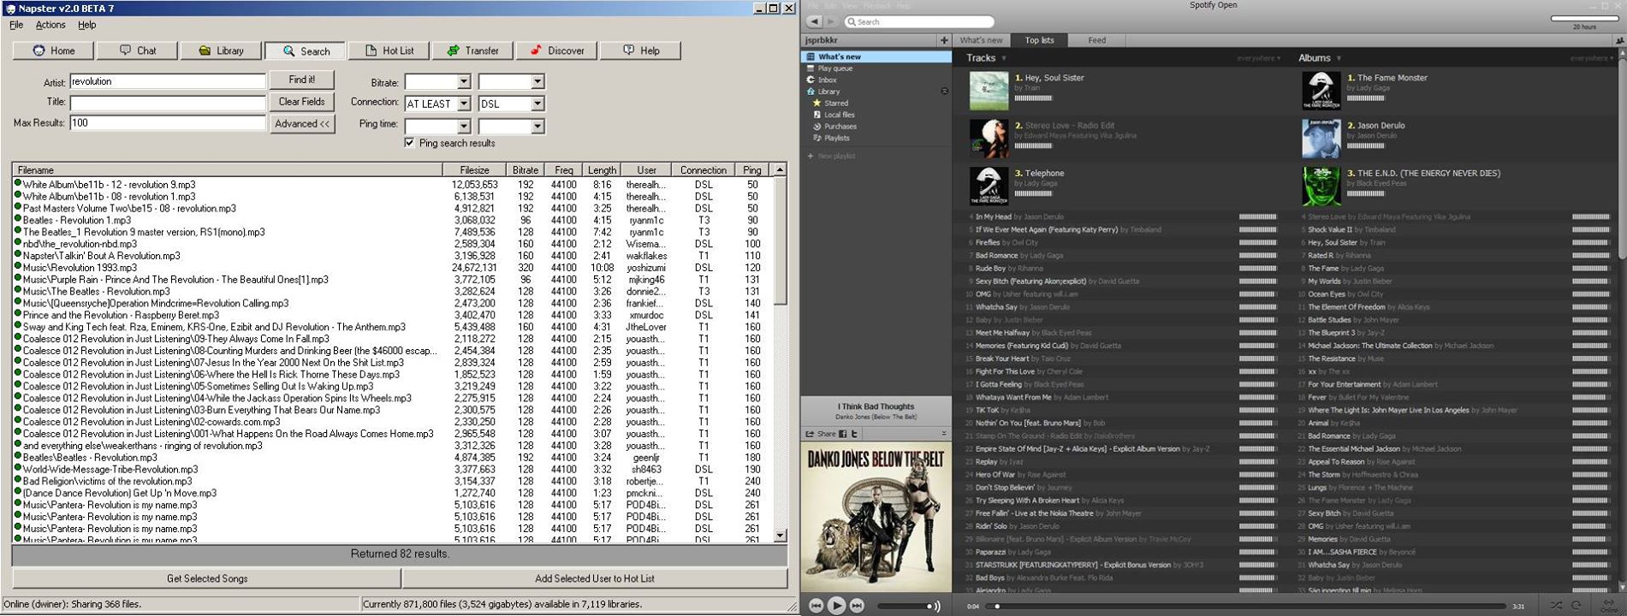Open the AT LEAST connection dropdown
This screenshot has height=616, width=1627.
click(x=437, y=104)
